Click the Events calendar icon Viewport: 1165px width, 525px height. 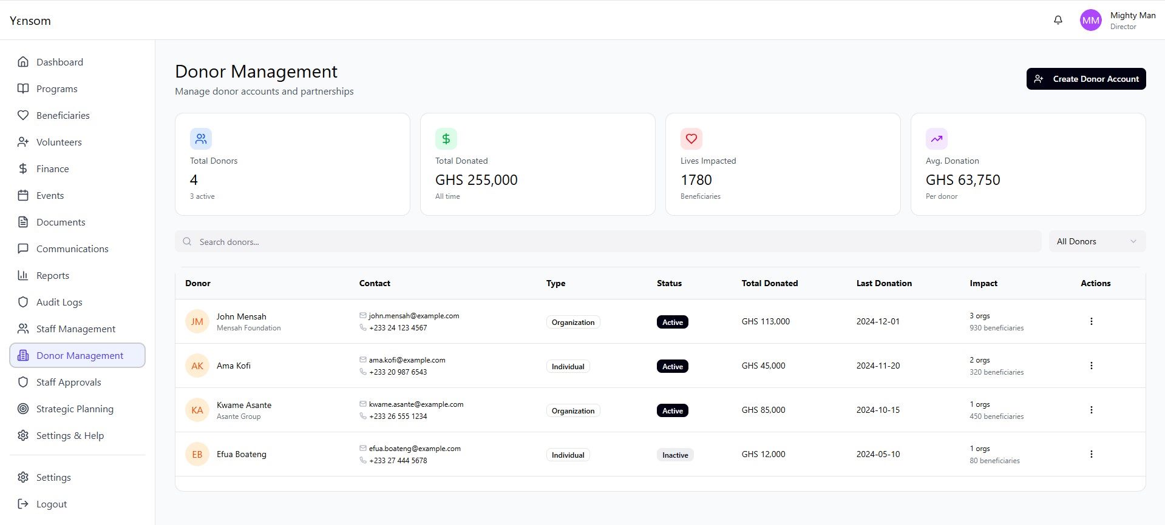pyautogui.click(x=23, y=195)
